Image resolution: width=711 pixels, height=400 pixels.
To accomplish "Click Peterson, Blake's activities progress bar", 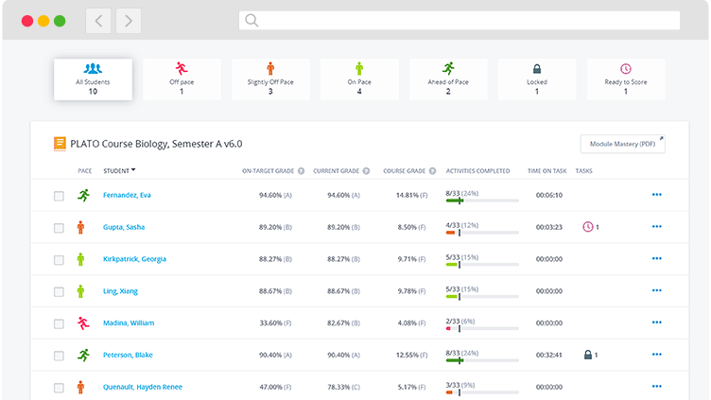I will tap(482, 360).
